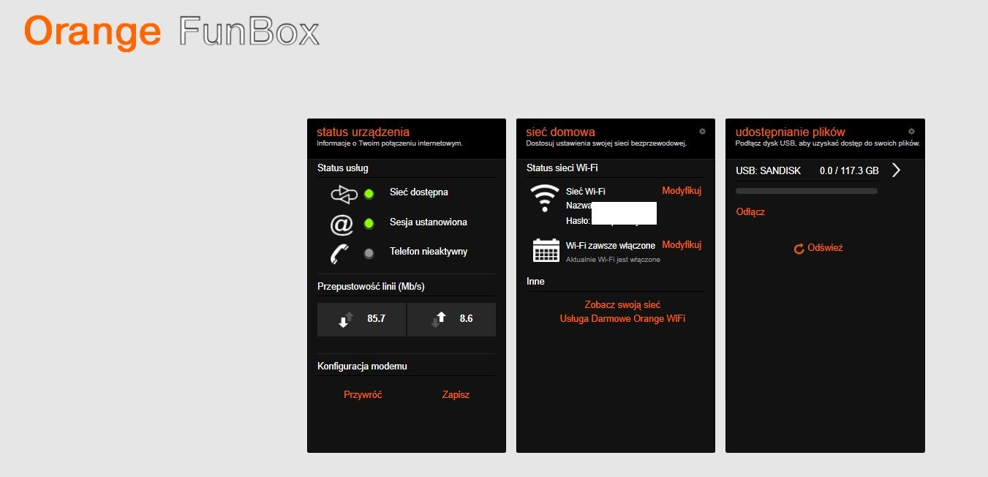Click Odłącz to disconnect the USB drive

tap(750, 212)
